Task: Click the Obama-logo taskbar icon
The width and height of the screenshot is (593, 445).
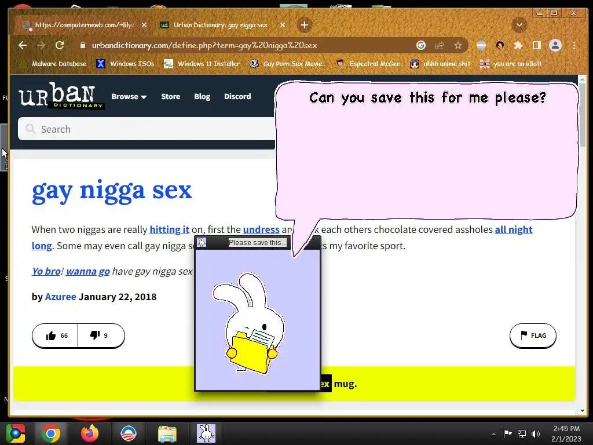Action: coord(128,433)
